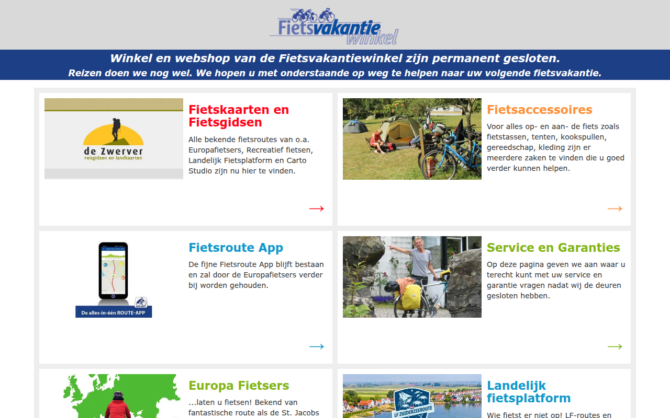
Task: Open the Fietskaarten en Fietsgidsen heading link
Action: 239,116
